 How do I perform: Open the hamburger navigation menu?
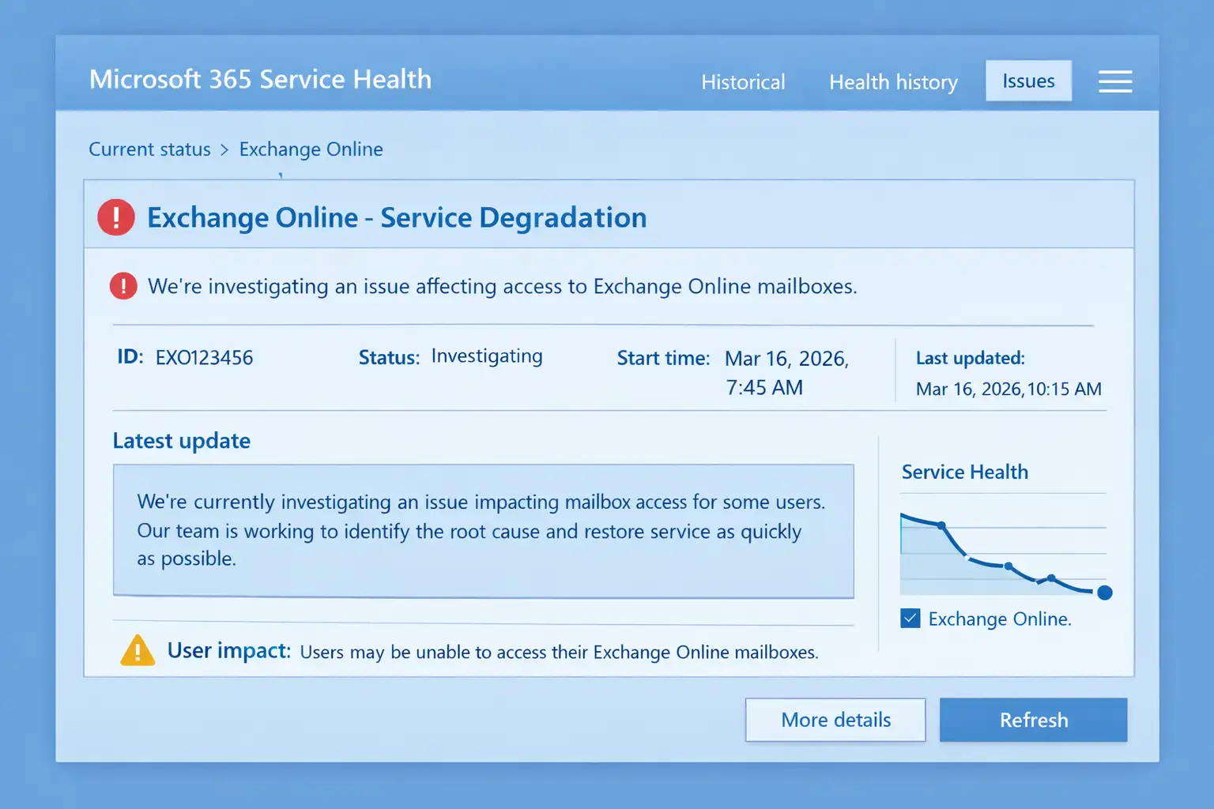pyautogui.click(x=1115, y=81)
